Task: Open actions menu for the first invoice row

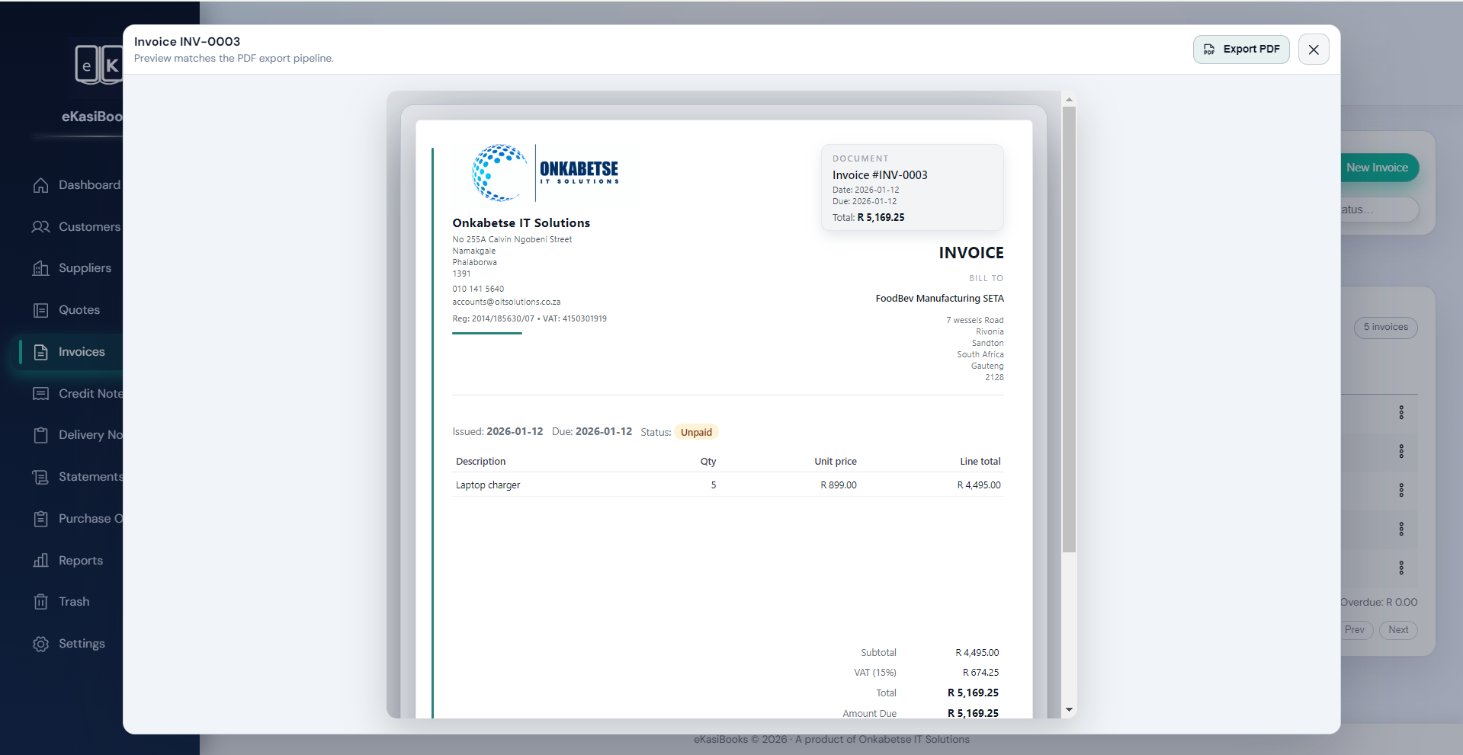Action: coord(1400,412)
